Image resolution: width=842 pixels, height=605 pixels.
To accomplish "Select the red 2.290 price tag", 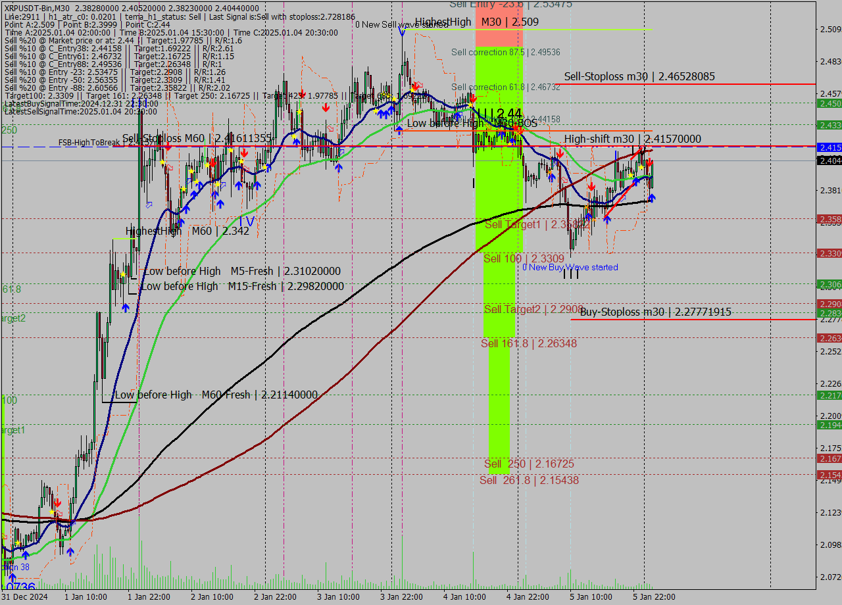I will [x=830, y=304].
